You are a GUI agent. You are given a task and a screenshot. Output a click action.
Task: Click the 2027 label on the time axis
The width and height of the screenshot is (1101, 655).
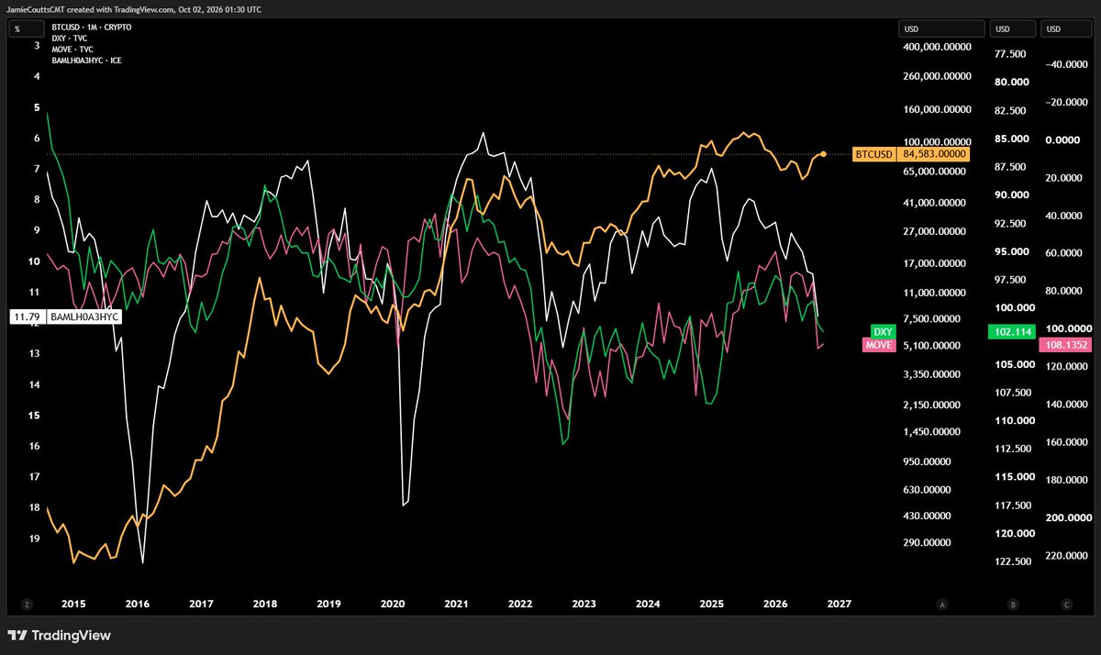pos(840,604)
